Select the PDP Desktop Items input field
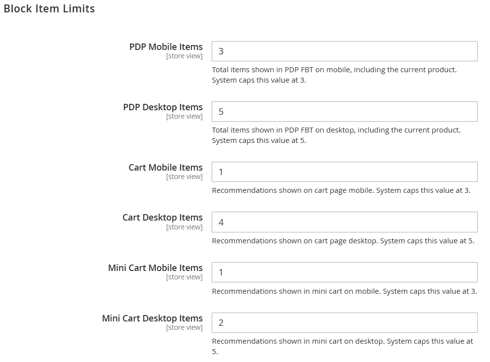This screenshot has height=362, width=490. click(x=344, y=112)
